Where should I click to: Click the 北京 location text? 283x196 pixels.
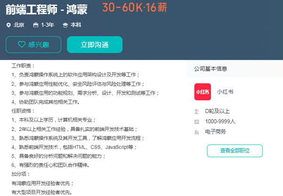(x=19, y=25)
